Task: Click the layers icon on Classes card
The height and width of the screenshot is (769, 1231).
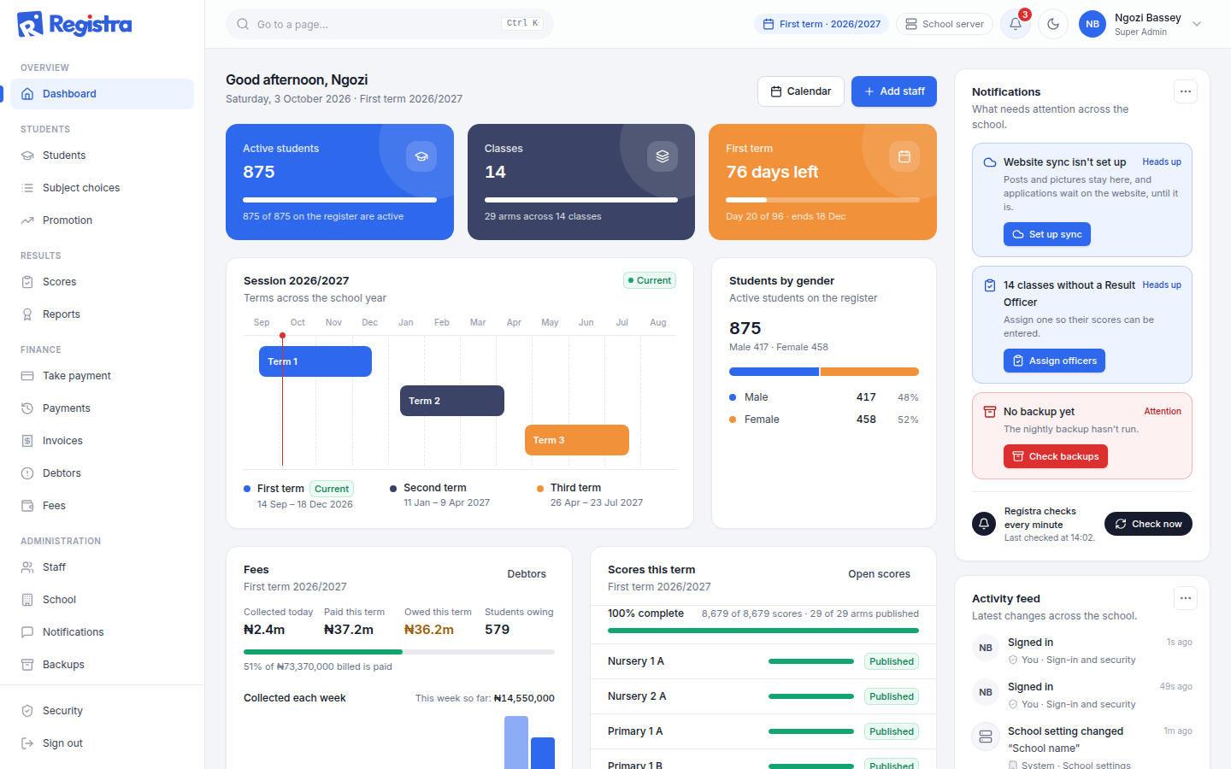Action: pyautogui.click(x=663, y=156)
